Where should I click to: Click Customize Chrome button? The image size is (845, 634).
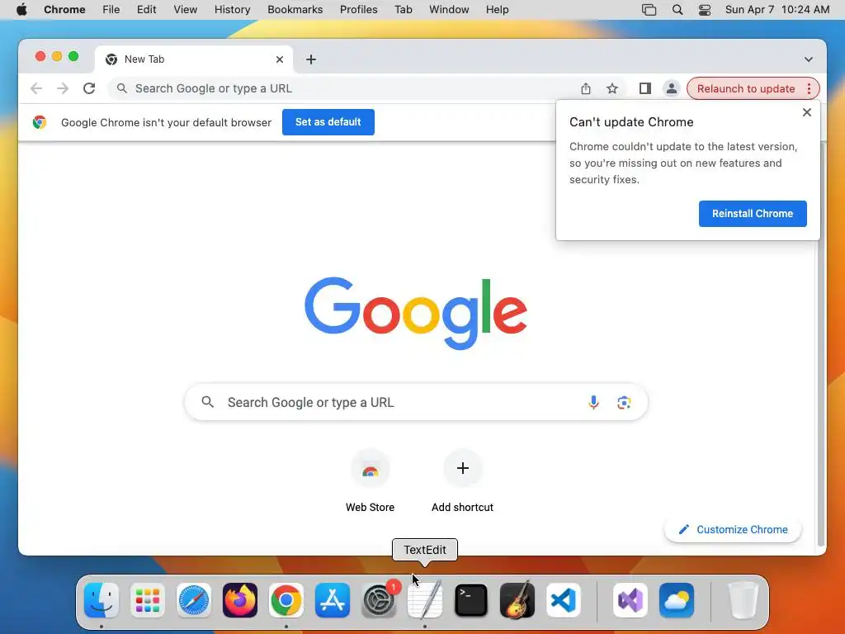point(733,529)
